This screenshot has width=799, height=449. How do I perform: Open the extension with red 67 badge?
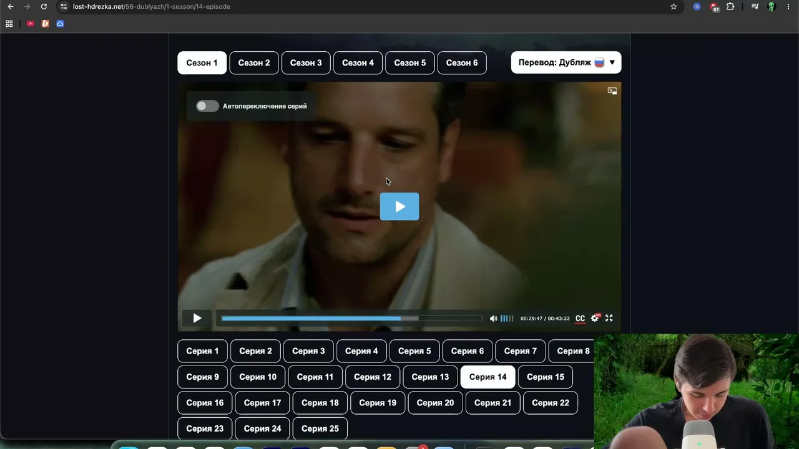point(714,7)
